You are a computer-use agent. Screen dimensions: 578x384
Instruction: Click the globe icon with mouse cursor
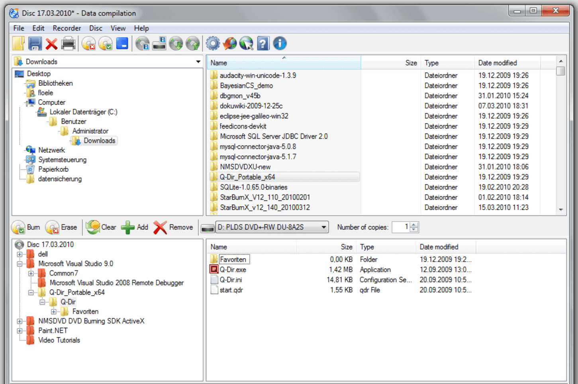click(247, 43)
